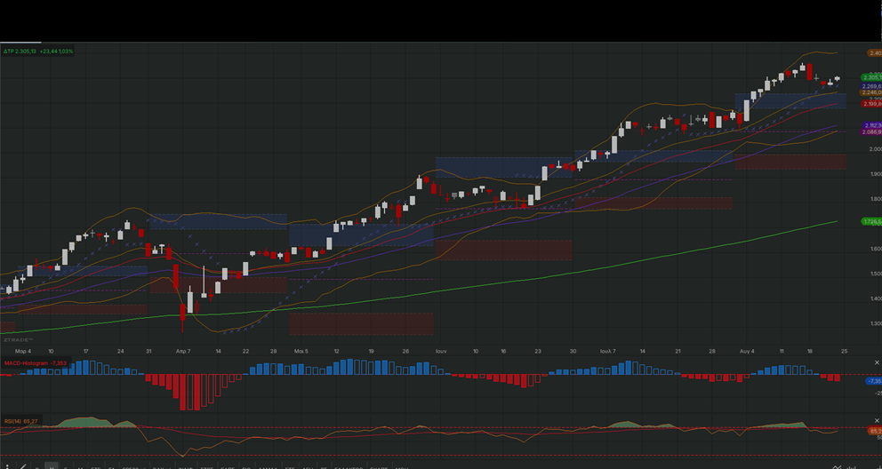Image resolution: width=882 pixels, height=469 pixels.
Task: Click the purple 2.112 price tag
Action: (x=871, y=125)
